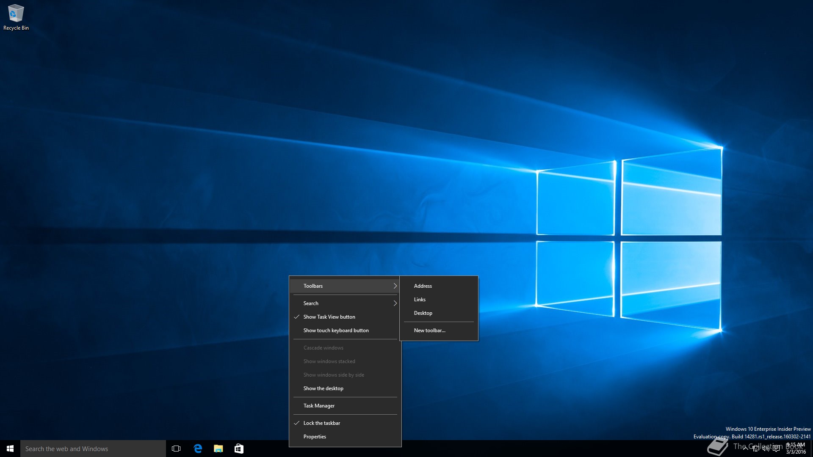This screenshot has height=457, width=813.
Task: Click the Search the web and Windows box
Action: [x=93, y=449]
